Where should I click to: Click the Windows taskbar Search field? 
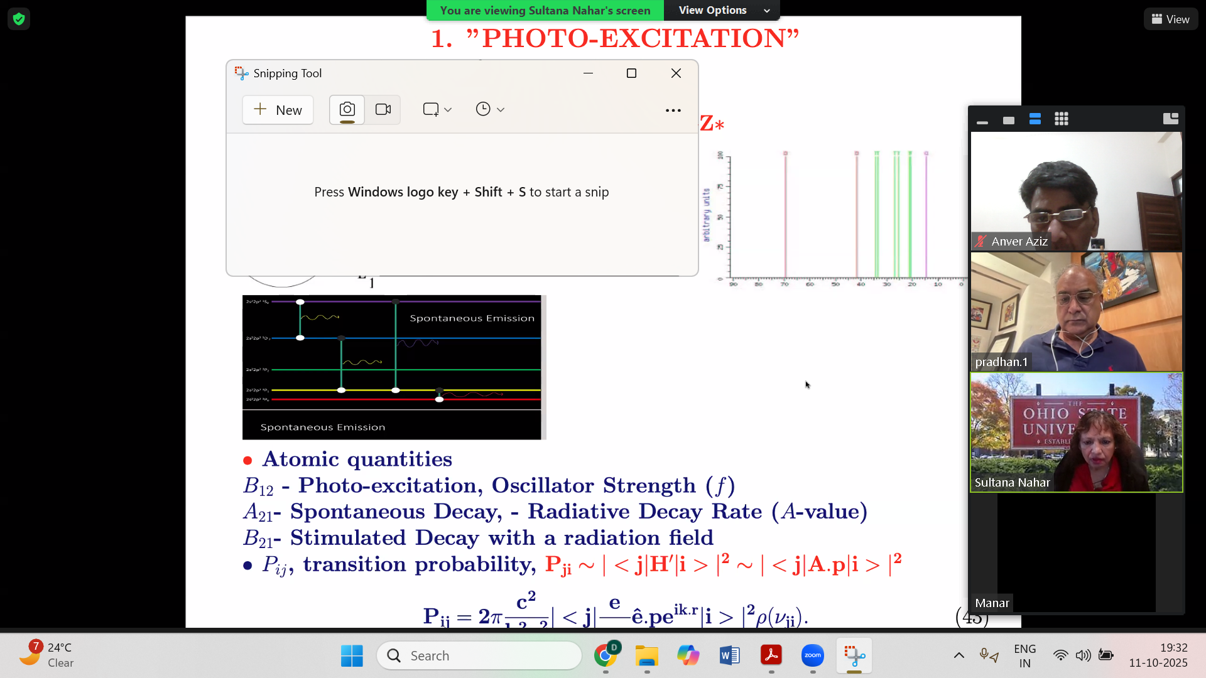pos(479,655)
